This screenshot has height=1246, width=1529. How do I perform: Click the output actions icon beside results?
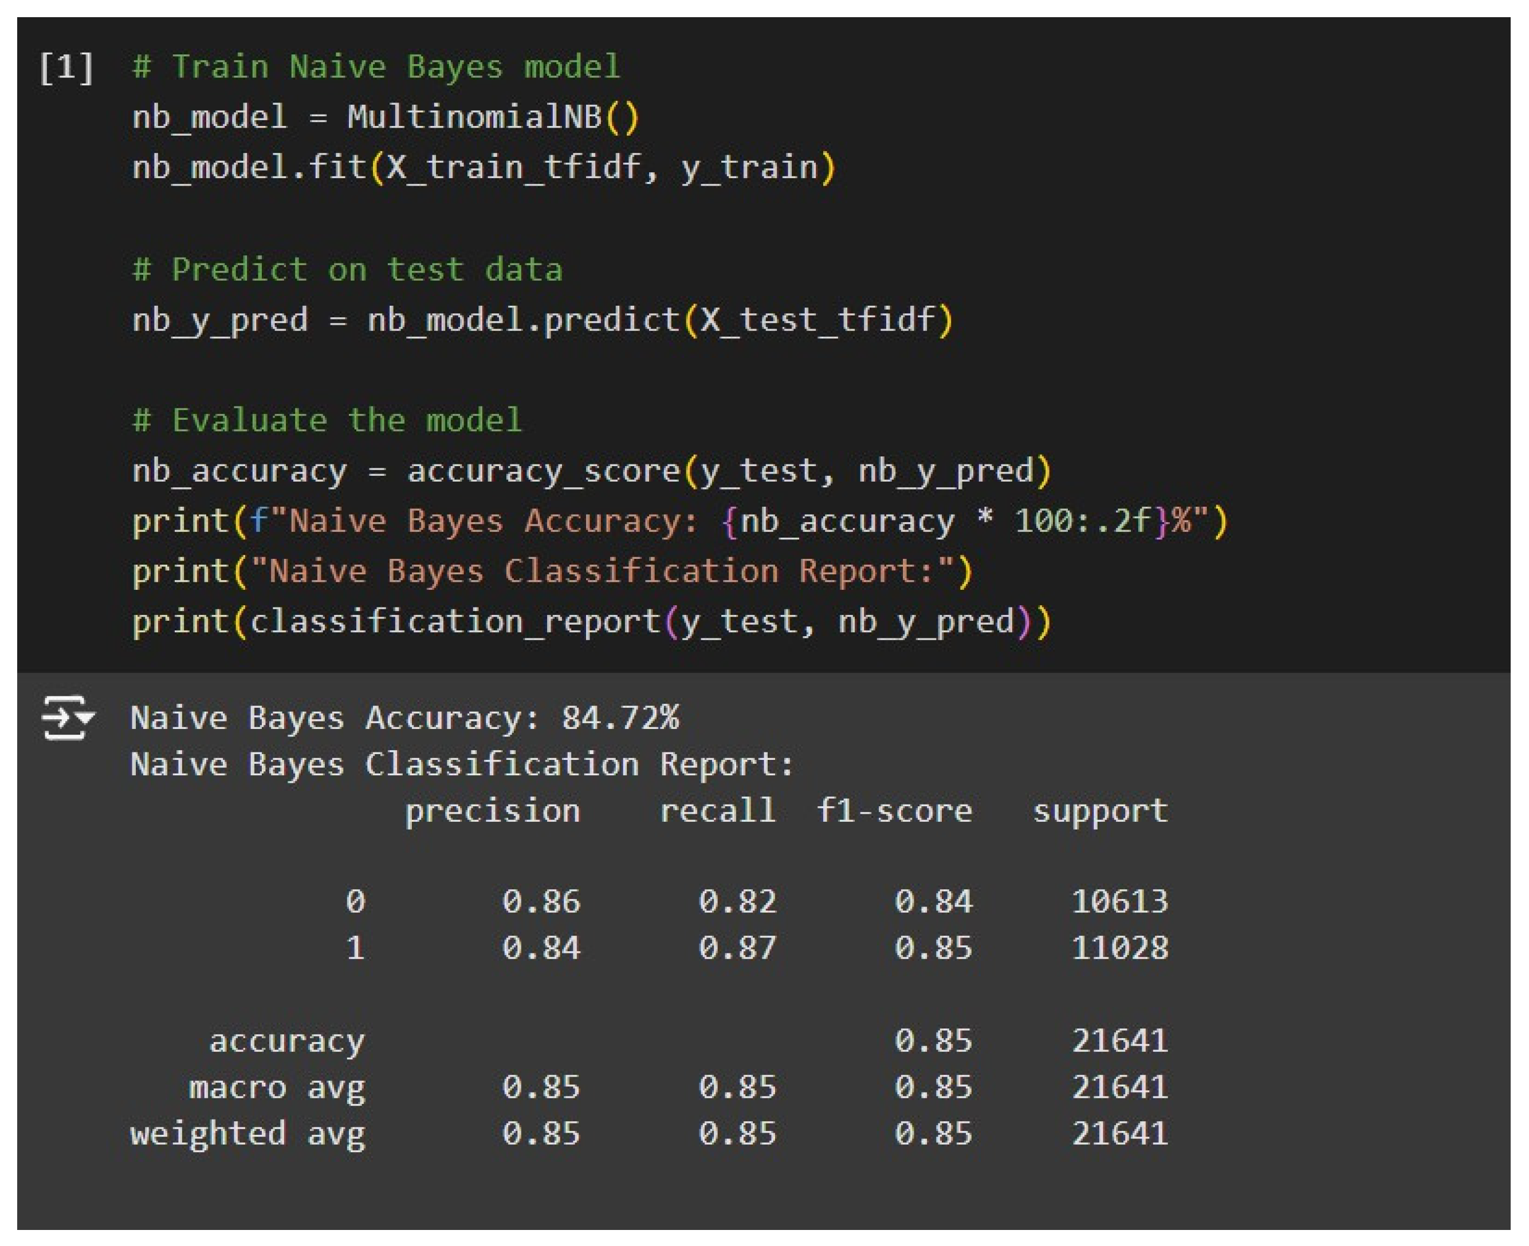coord(68,717)
